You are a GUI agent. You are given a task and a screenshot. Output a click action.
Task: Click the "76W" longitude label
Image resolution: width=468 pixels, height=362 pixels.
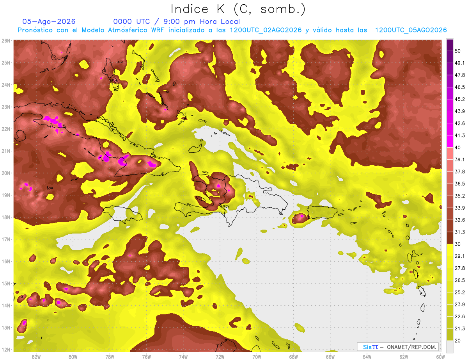(x=146, y=357)
